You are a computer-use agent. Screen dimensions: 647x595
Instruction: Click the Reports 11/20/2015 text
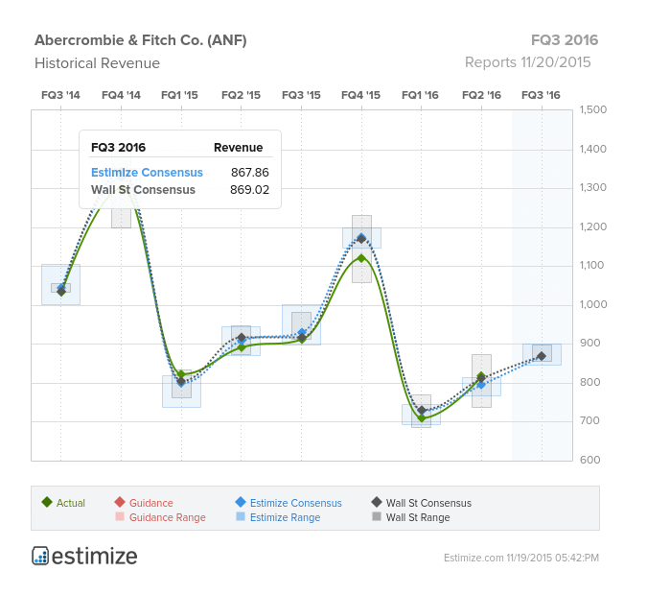pyautogui.click(x=528, y=62)
